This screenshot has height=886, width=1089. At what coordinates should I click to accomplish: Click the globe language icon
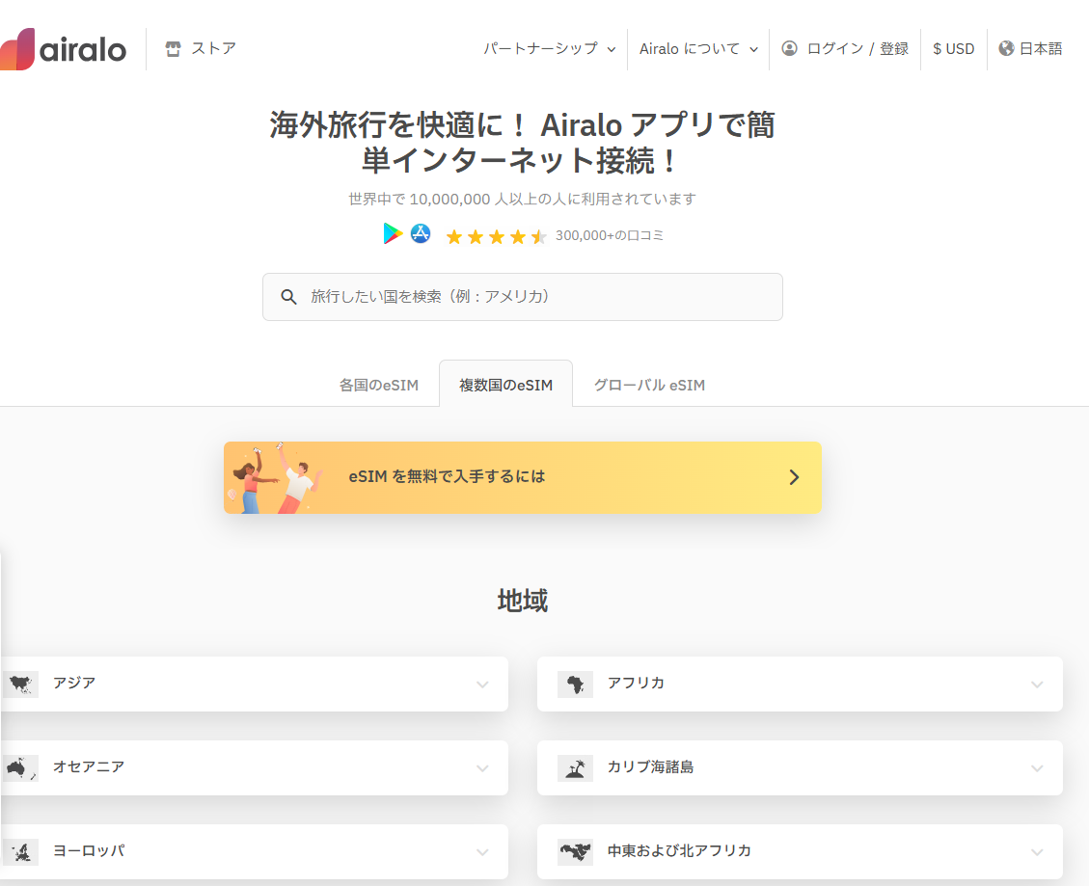[x=1006, y=48]
